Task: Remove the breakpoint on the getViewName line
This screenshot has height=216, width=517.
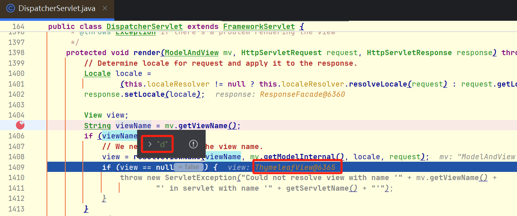Action: coord(20,125)
